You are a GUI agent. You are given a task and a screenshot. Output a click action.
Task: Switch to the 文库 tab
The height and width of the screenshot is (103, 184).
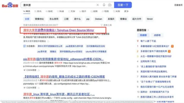(x=72, y=11)
